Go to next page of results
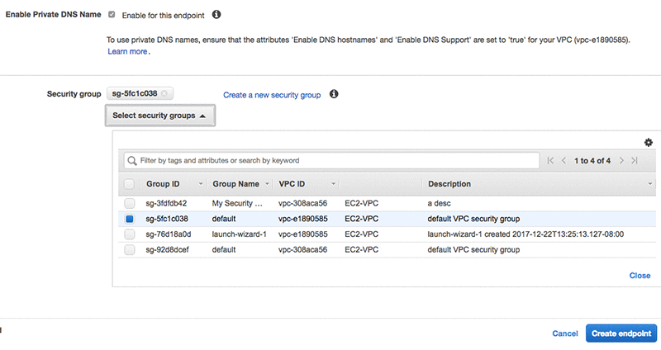Viewport: 661px width, 350px height. [621, 160]
